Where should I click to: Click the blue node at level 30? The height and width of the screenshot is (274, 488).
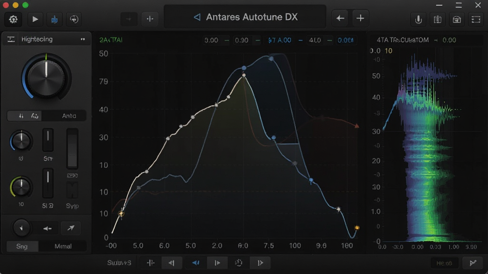[274, 137]
